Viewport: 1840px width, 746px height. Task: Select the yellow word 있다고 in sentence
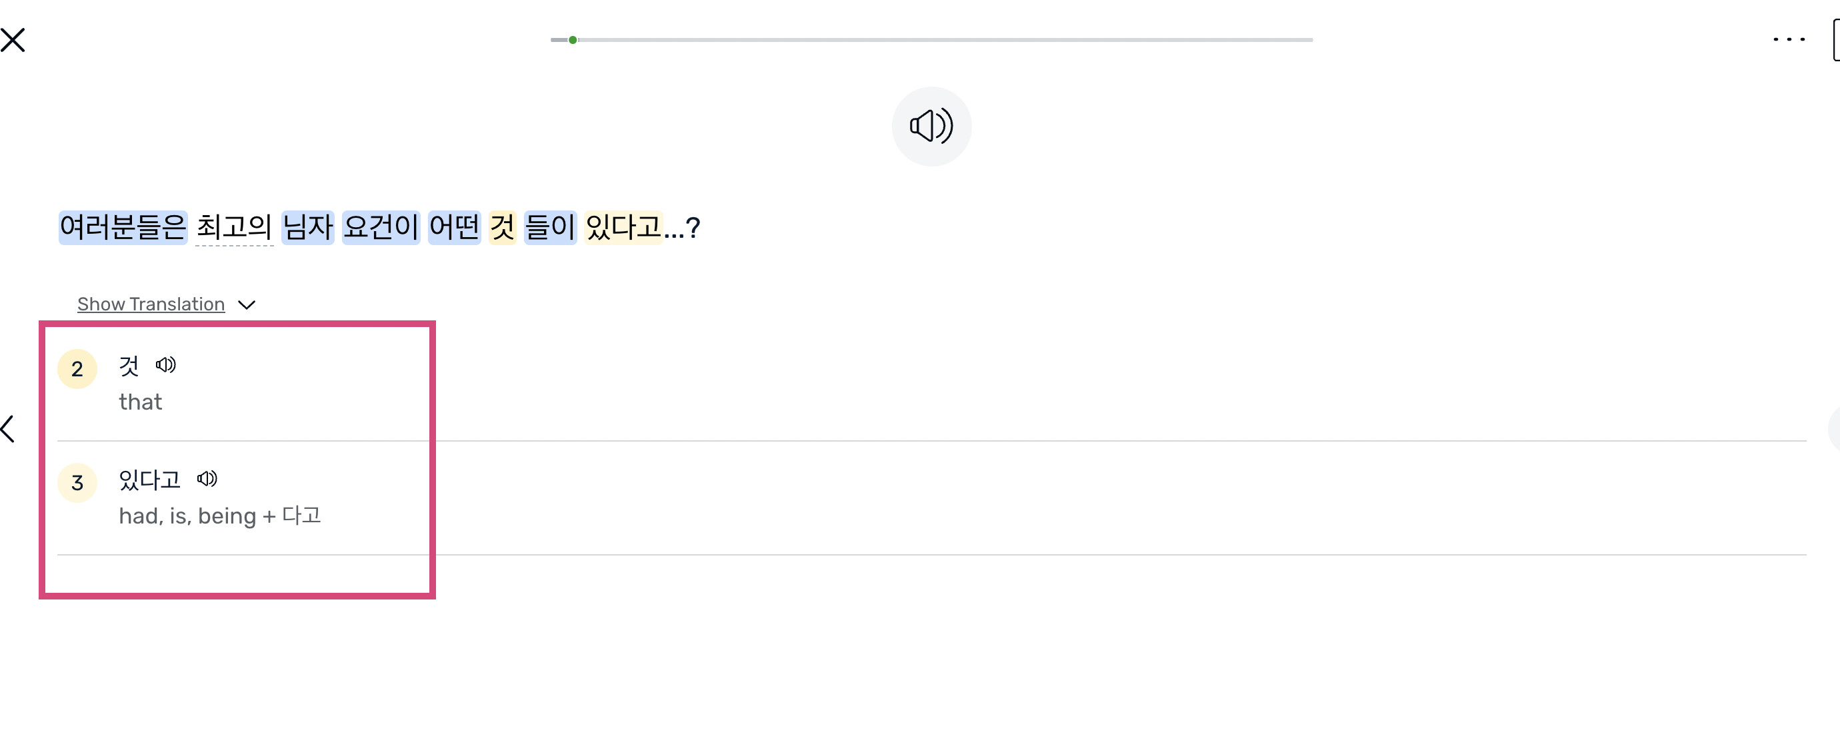click(x=623, y=228)
